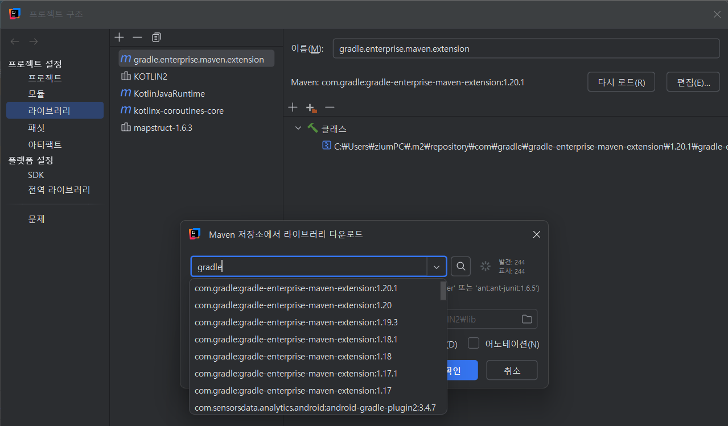Add a new library with the plus icon above the library list
Screen dimensions: 728x426
point(119,37)
